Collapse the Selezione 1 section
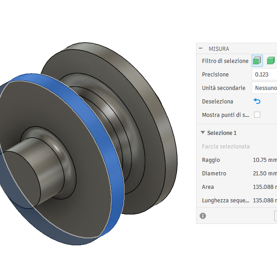277x277 pixels. click(x=203, y=133)
